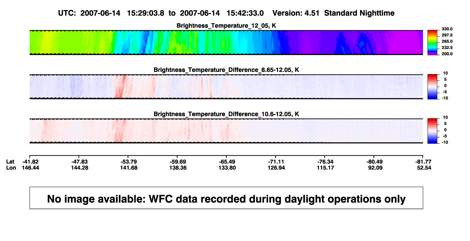Screen dimensions: 470x241
Task: Click 'Standard Nighttime' in the header
Action: pyautogui.click(x=359, y=13)
